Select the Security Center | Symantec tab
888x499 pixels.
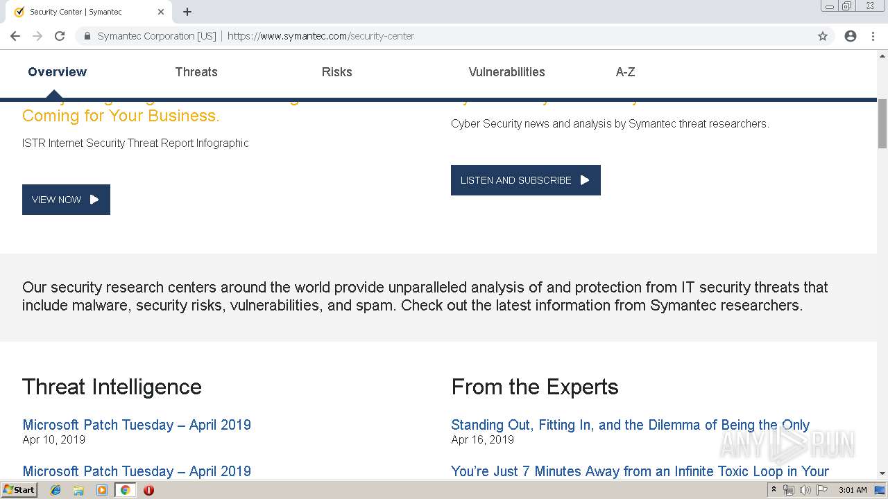(x=89, y=12)
